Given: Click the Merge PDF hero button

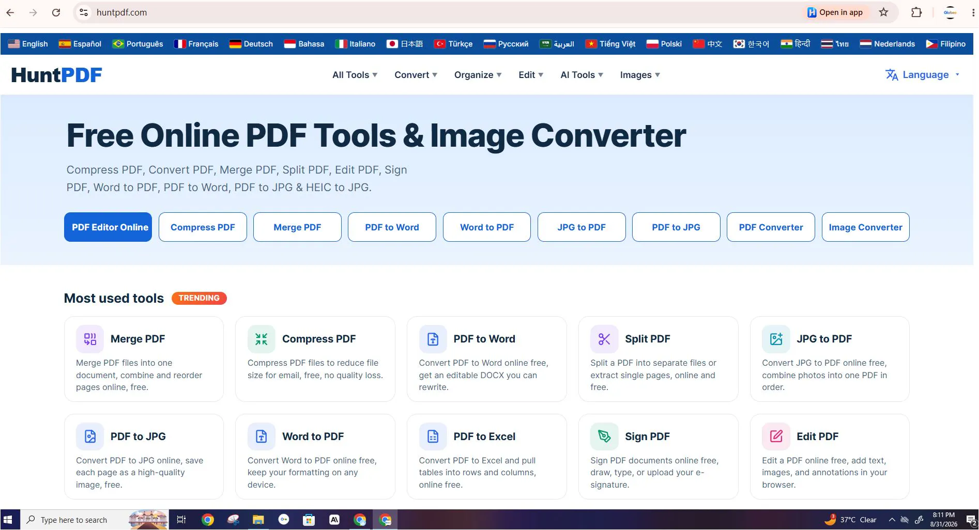Looking at the screenshot, I should (297, 227).
